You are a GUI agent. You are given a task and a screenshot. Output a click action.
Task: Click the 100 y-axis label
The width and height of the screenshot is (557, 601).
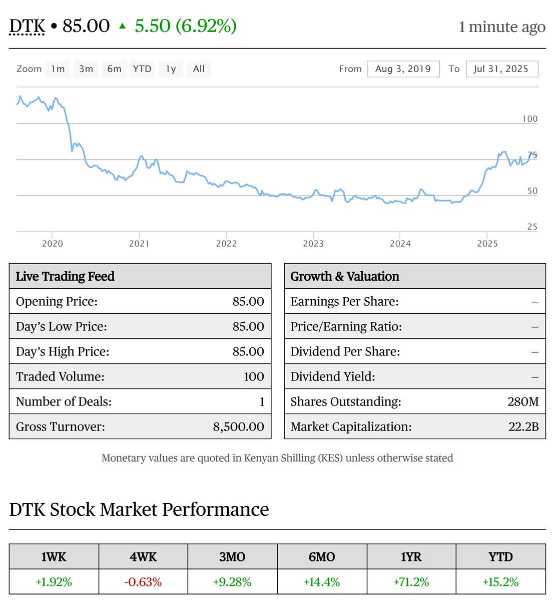[x=530, y=119]
